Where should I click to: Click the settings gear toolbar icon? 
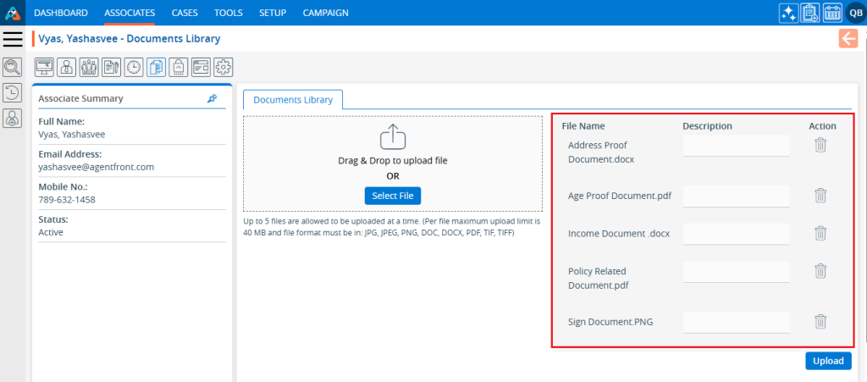[224, 67]
